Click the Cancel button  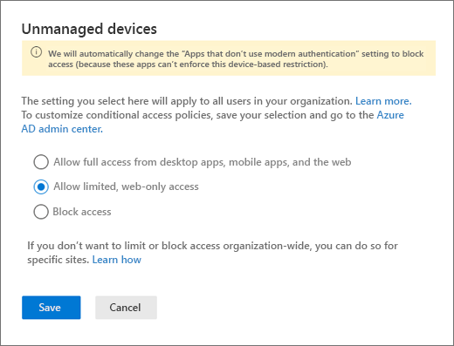[x=126, y=308]
